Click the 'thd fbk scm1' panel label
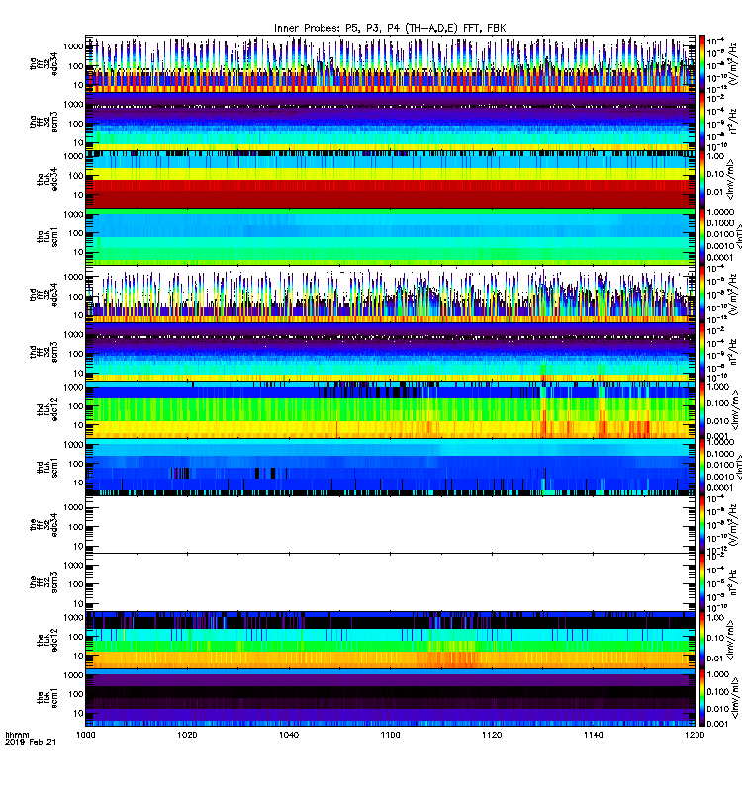The height and width of the screenshot is (791, 742). tap(47, 468)
